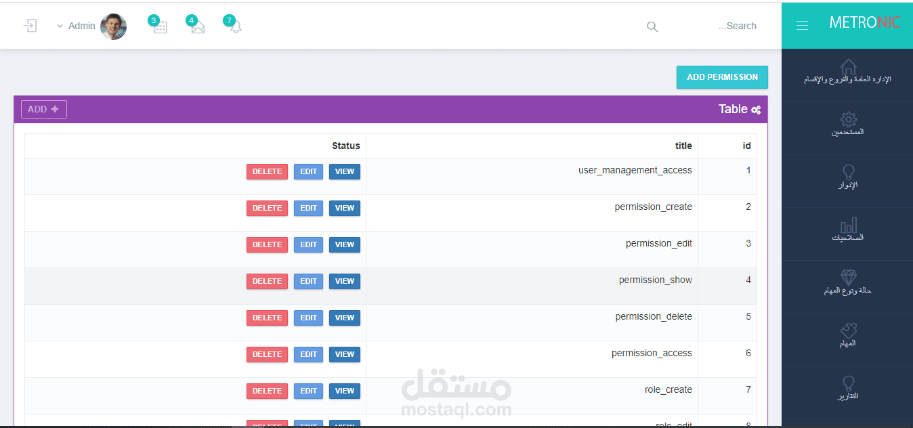View the permission_edit row
Viewport: 913px width, 428px height.
pos(345,245)
